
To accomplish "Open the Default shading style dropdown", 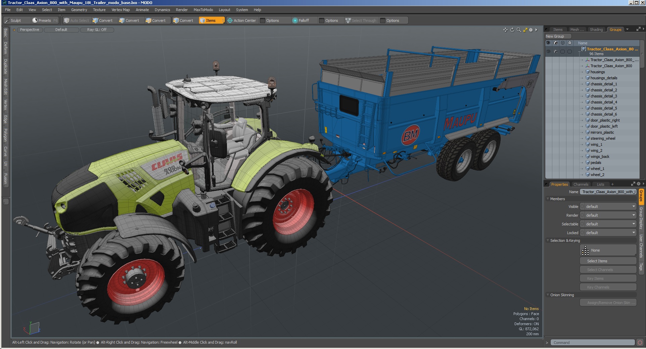I will click(61, 30).
